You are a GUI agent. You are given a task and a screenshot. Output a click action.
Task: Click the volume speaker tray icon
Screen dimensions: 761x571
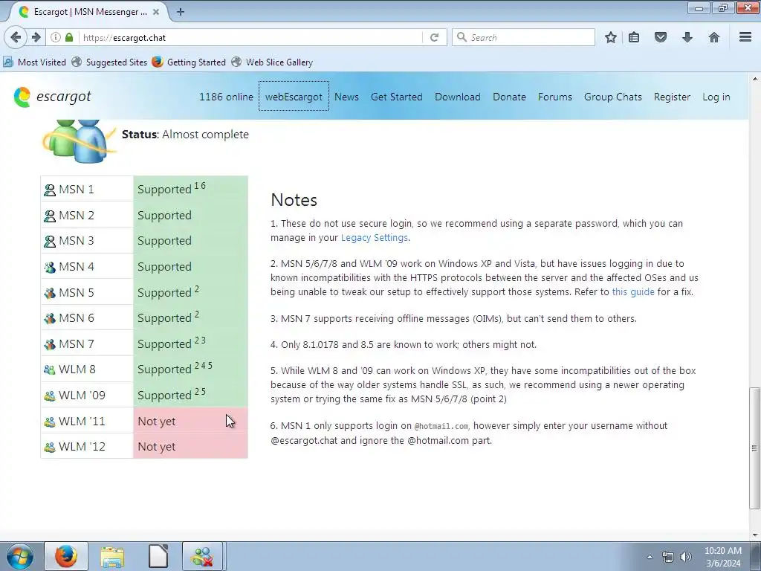coord(685,557)
